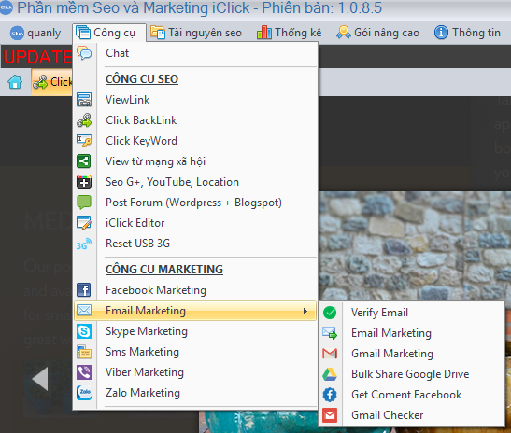Click the 3G reset icon
511x433 pixels.
[84, 244]
